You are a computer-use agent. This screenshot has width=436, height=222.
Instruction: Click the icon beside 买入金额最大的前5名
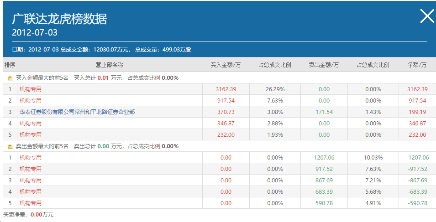point(10,78)
